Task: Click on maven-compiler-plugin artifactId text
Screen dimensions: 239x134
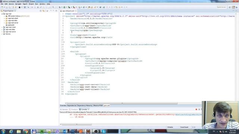Action: pyautogui.click(x=113, y=61)
